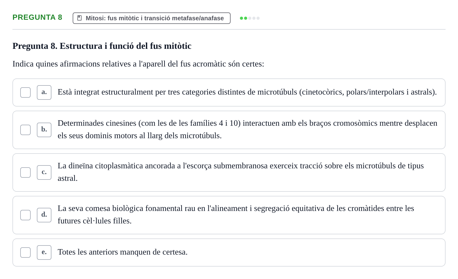Select answer about three microtubule categories
This screenshot has height=279, width=458.
(229, 92)
